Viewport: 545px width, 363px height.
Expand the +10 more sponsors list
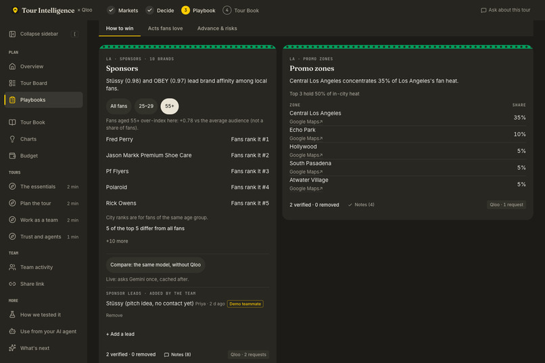[117, 241]
